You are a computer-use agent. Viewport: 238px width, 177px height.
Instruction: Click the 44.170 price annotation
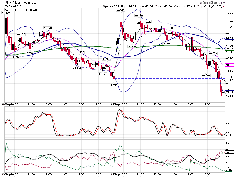[48, 28]
